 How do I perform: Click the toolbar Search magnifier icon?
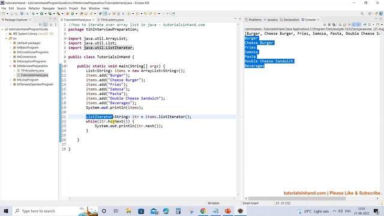pos(362,14)
